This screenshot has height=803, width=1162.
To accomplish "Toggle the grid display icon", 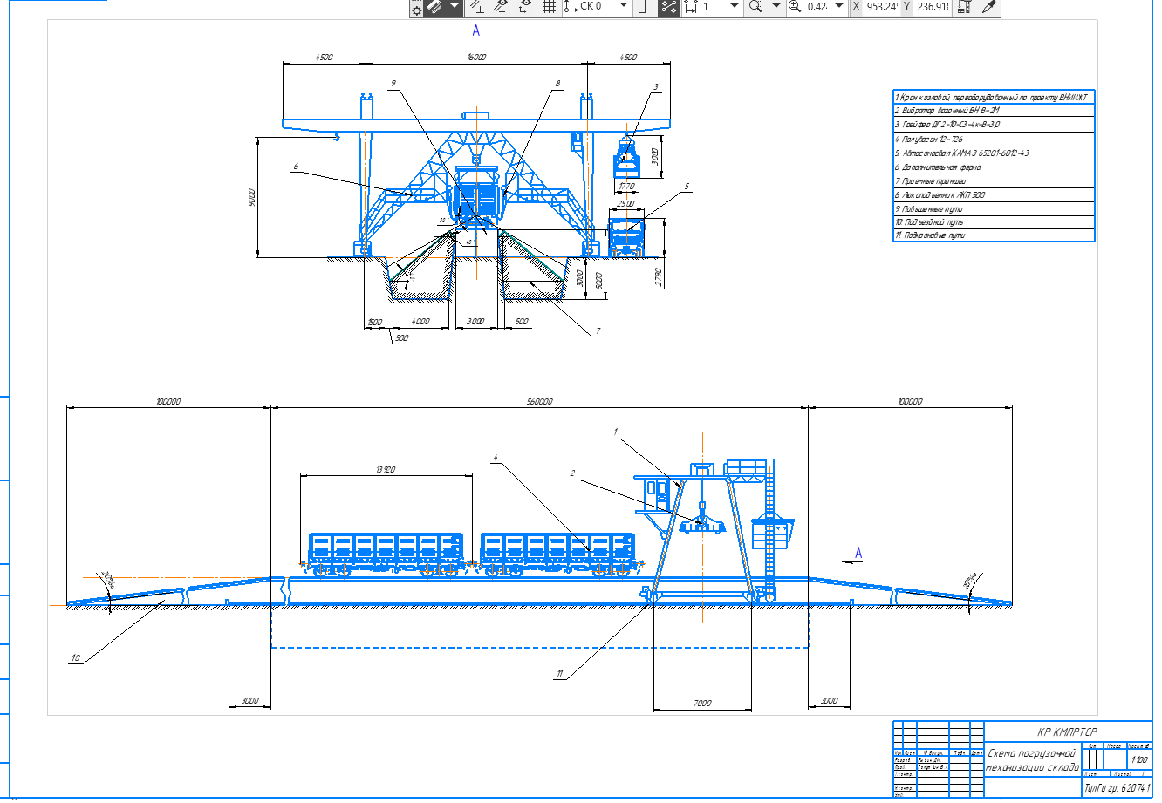I will coord(549,7).
